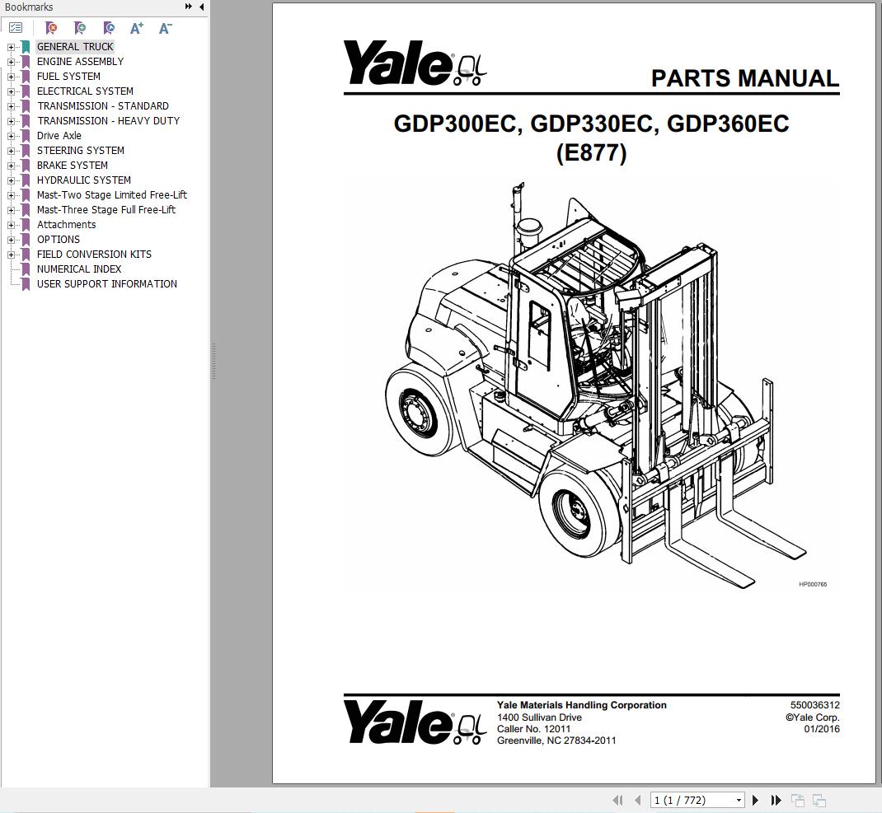Collapse the Bookmarks panel with left arrow
The image size is (882, 813).
pos(202,7)
